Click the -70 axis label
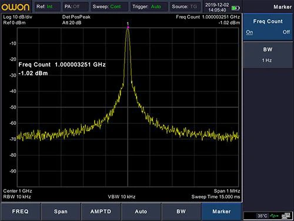 (x=13, y=139)
